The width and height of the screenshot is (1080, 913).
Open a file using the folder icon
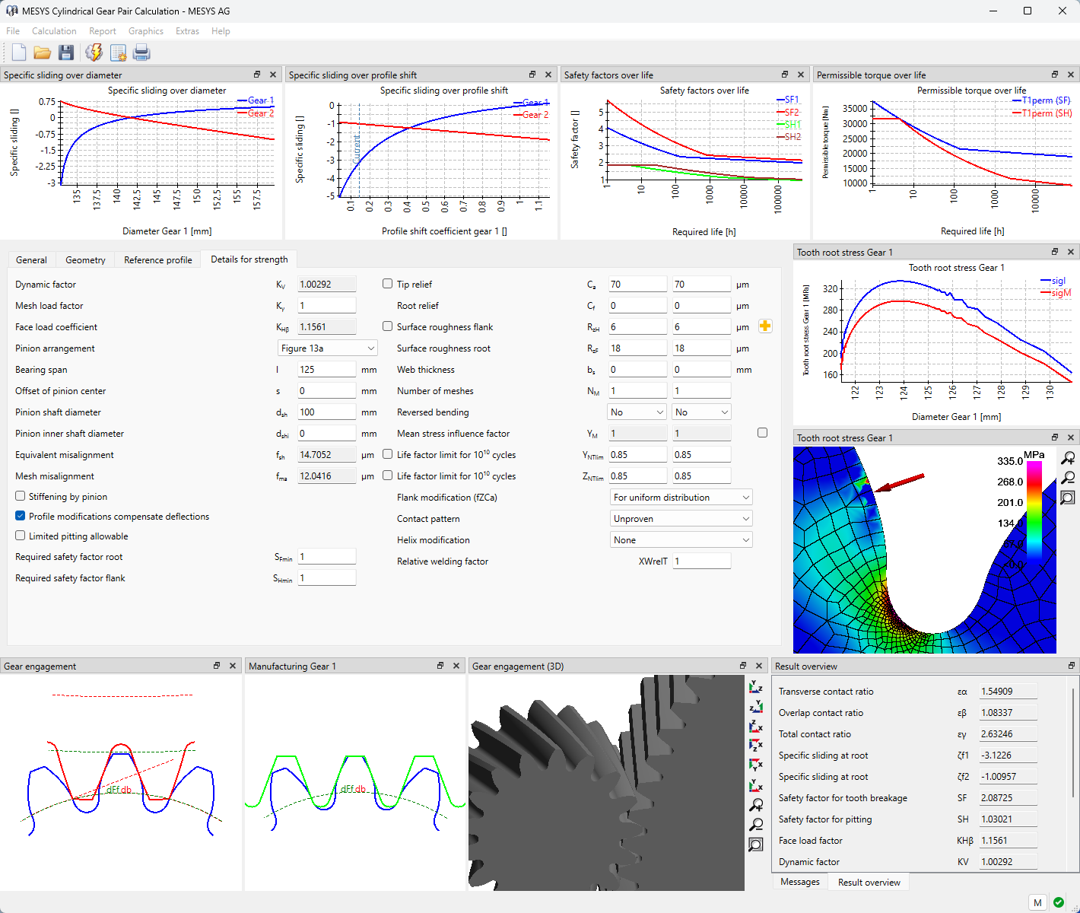click(x=43, y=52)
